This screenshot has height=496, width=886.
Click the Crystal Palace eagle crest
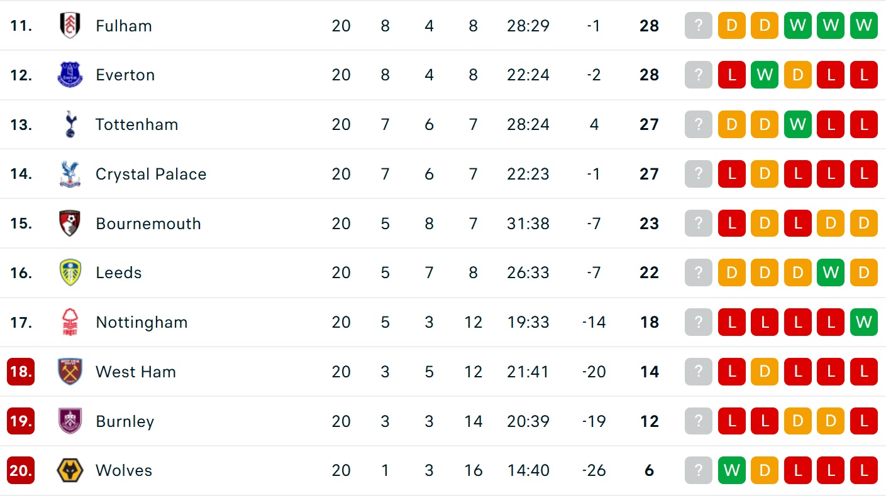click(70, 174)
